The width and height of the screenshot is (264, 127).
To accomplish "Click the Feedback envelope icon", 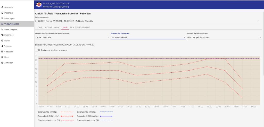I will [x=2, y=52].
